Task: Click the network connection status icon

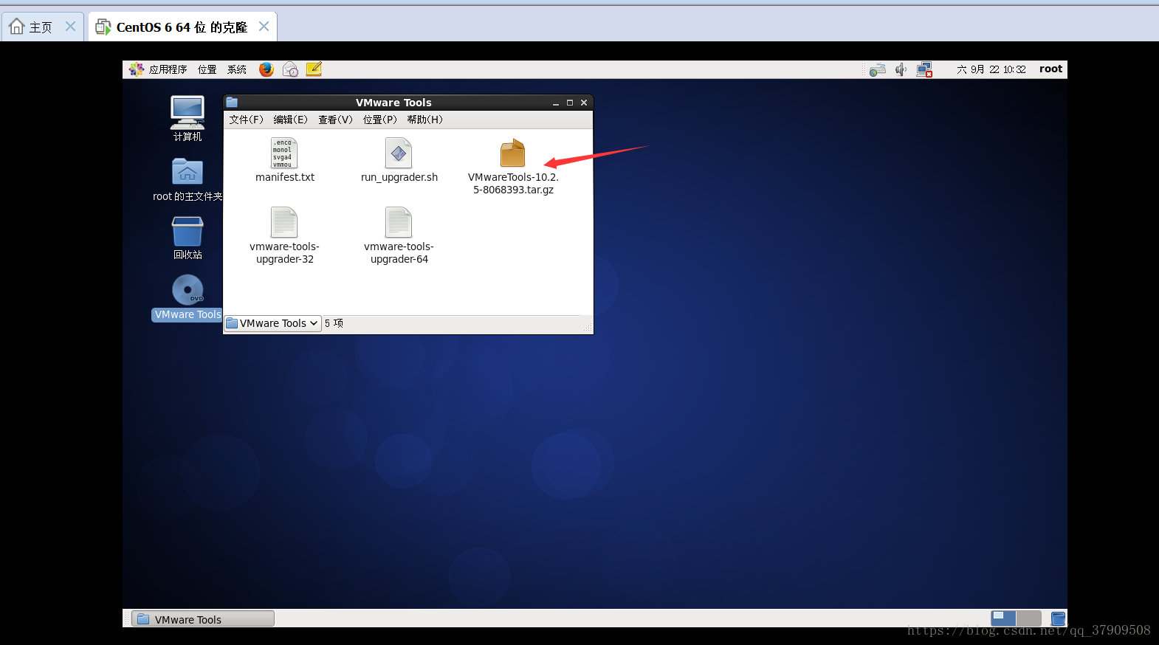Action: coord(924,69)
